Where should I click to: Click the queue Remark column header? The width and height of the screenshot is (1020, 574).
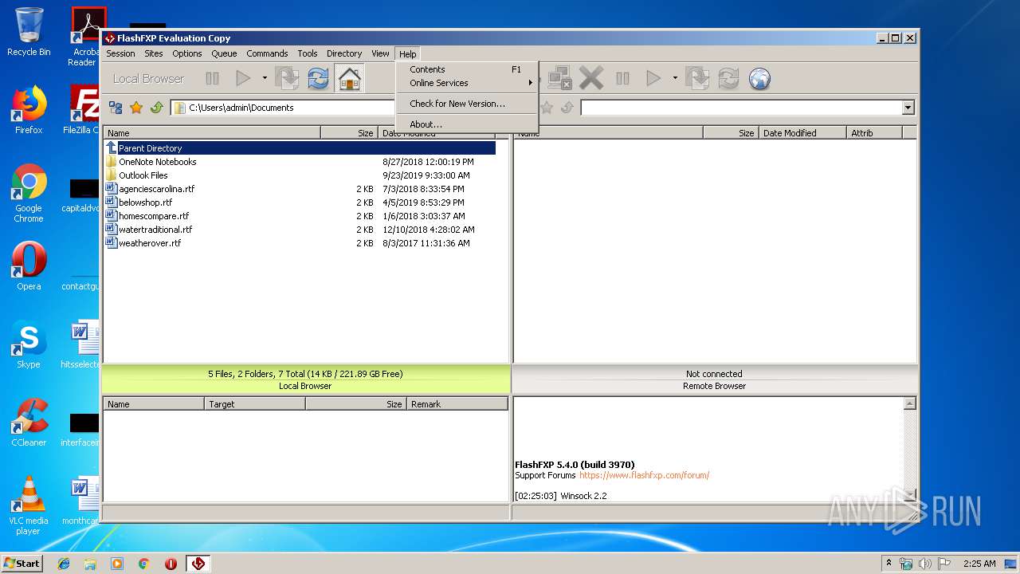457,404
